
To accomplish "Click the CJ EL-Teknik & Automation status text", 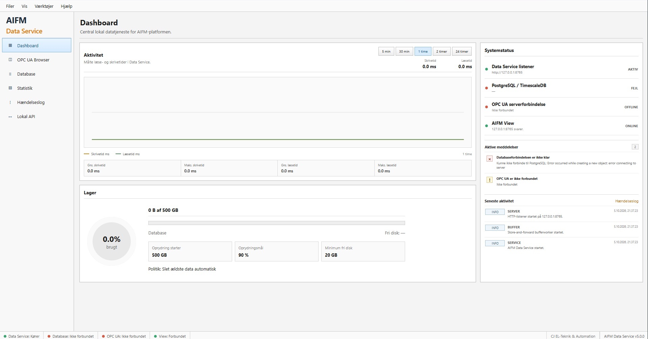I will pyautogui.click(x=573, y=336).
